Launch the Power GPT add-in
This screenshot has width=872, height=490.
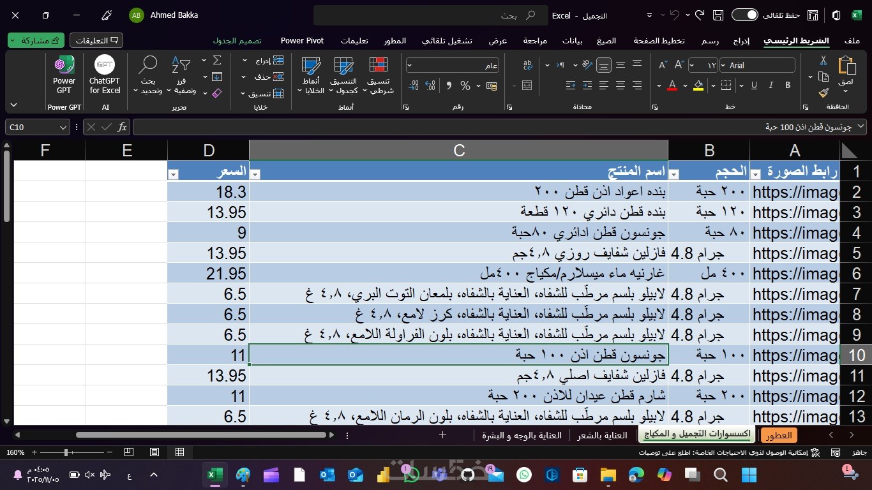[64, 75]
